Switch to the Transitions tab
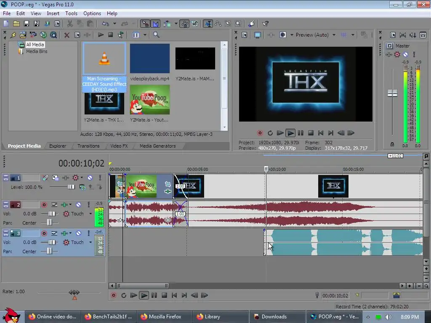Viewport: 431px width, 323px height. (88, 146)
